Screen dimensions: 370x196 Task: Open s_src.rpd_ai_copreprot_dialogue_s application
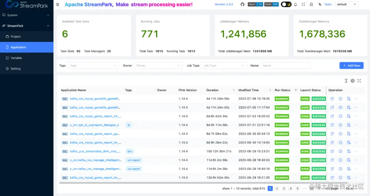pos(95,125)
